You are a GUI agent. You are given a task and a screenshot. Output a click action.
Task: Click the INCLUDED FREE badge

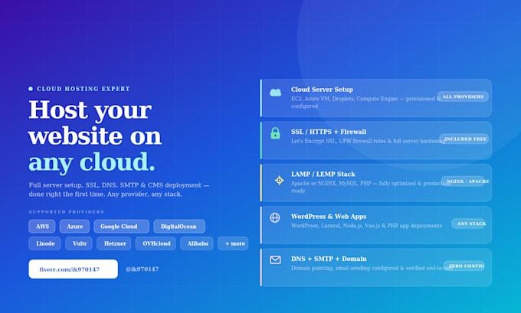click(x=464, y=139)
